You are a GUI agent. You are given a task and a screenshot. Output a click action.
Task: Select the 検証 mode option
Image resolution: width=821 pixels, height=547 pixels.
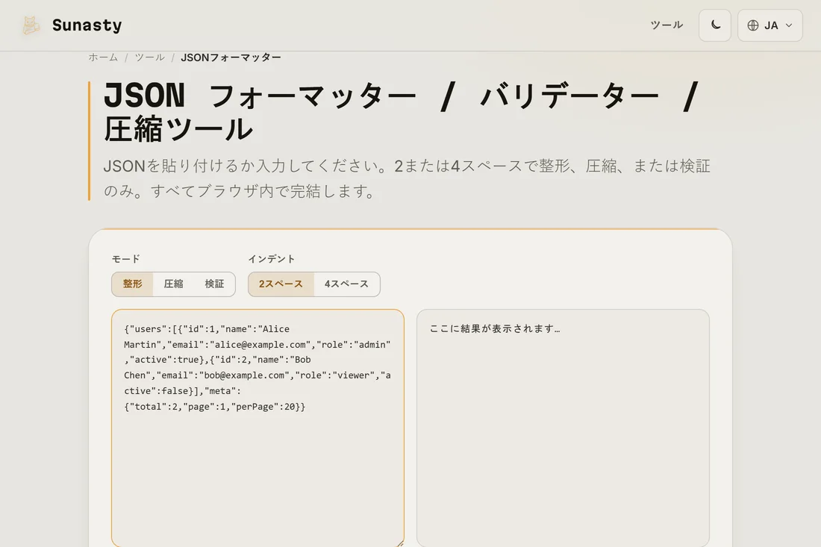[x=214, y=284]
